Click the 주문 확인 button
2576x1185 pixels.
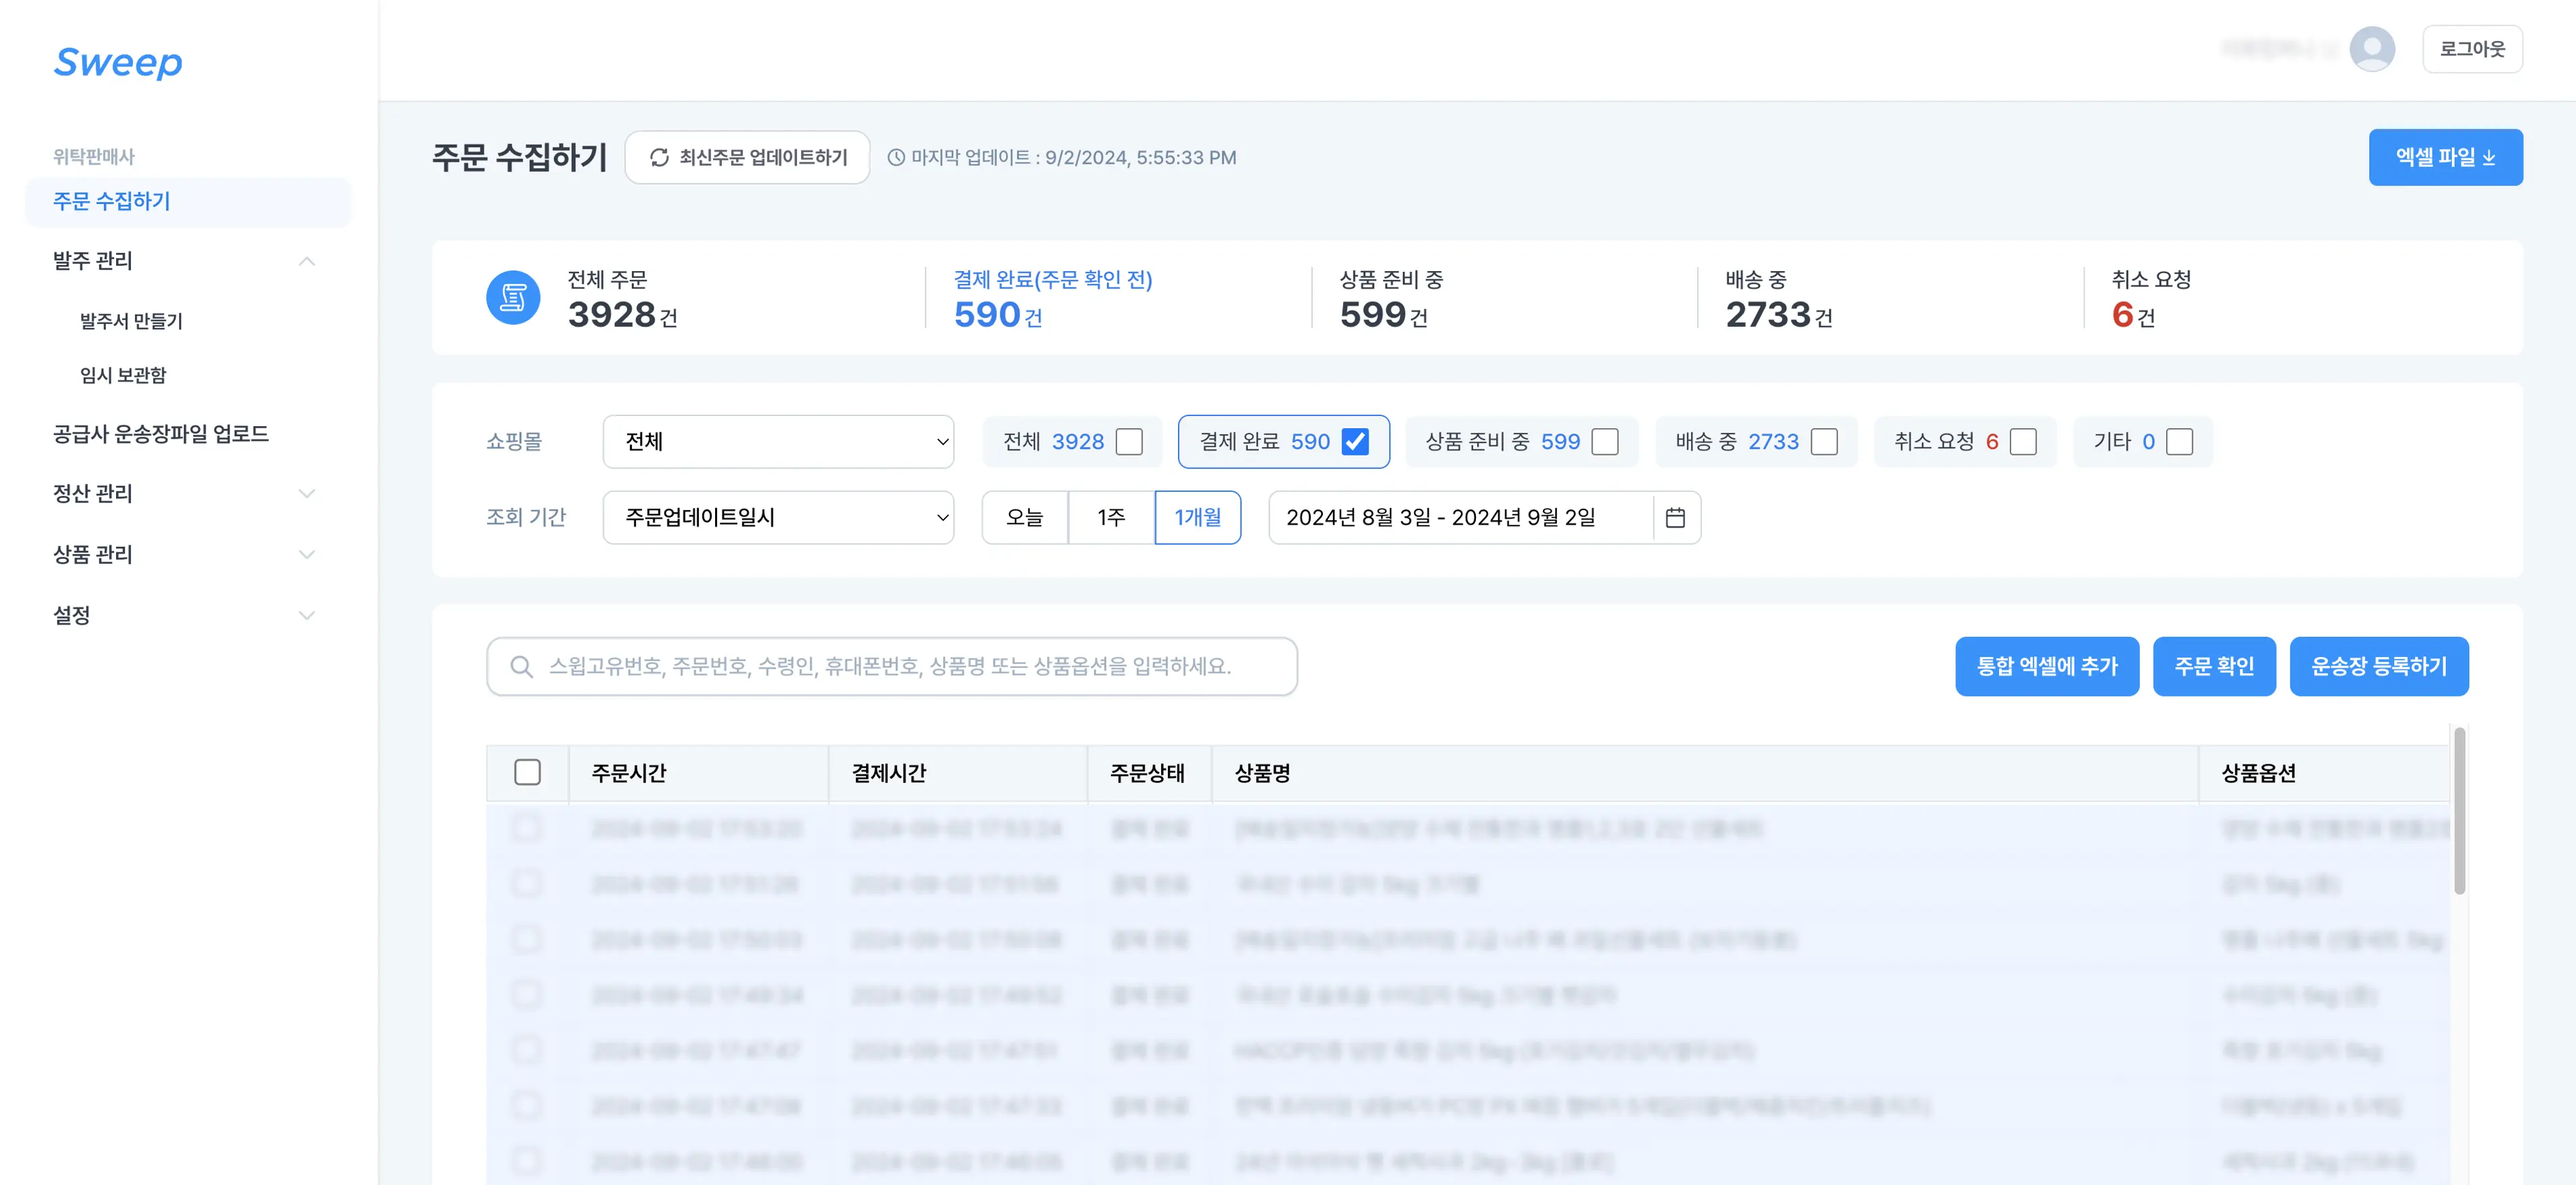tap(2214, 666)
